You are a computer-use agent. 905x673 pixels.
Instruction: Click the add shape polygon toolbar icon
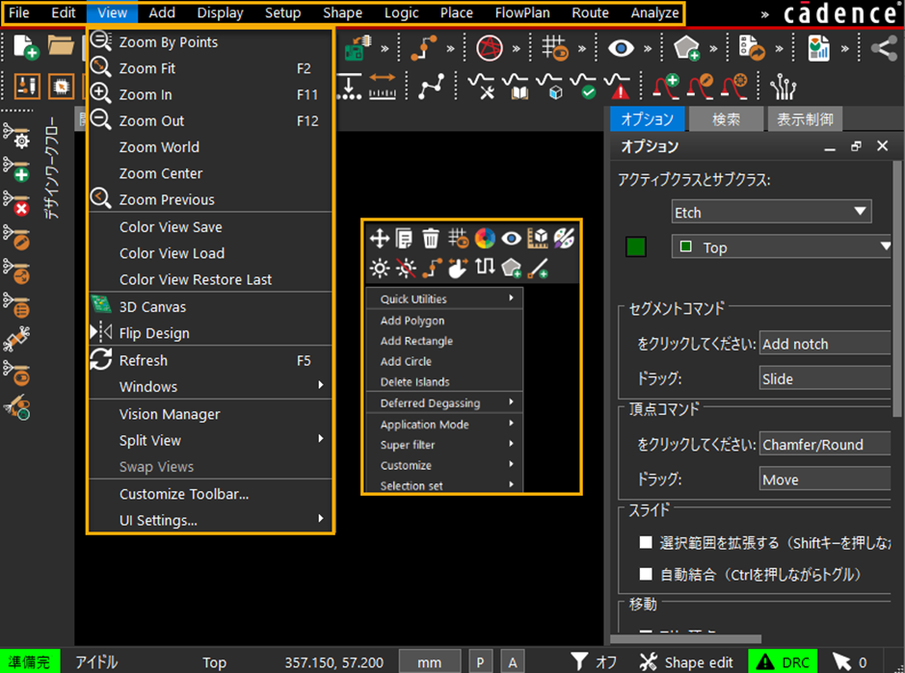(x=687, y=48)
